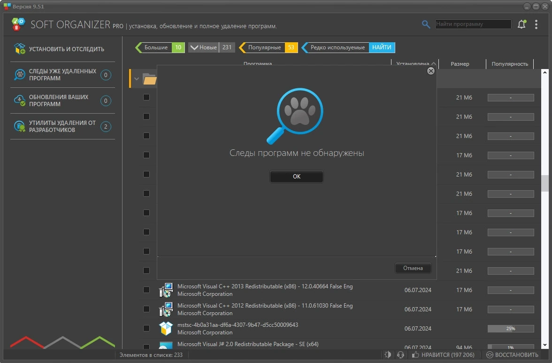Click the 94 МБ size value
This screenshot has height=363, width=552.
pyautogui.click(x=464, y=348)
